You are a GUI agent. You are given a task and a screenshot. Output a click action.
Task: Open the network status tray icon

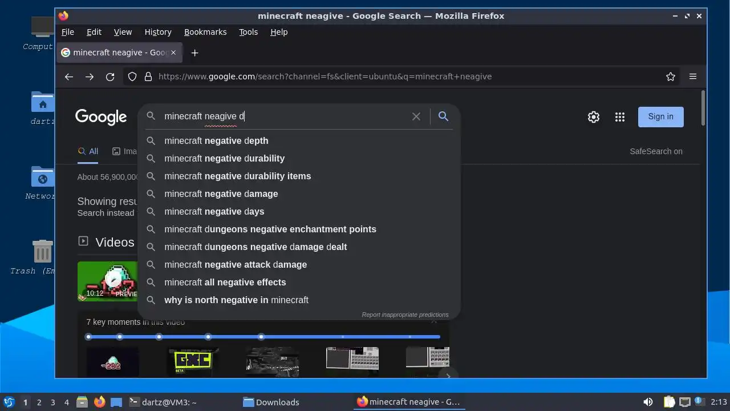click(x=684, y=402)
